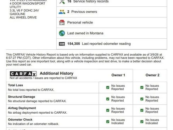Screen dimensions: 173x130
Task: Click Owner 1 Total Loss green checkmark
Action: (x=108, y=87)
